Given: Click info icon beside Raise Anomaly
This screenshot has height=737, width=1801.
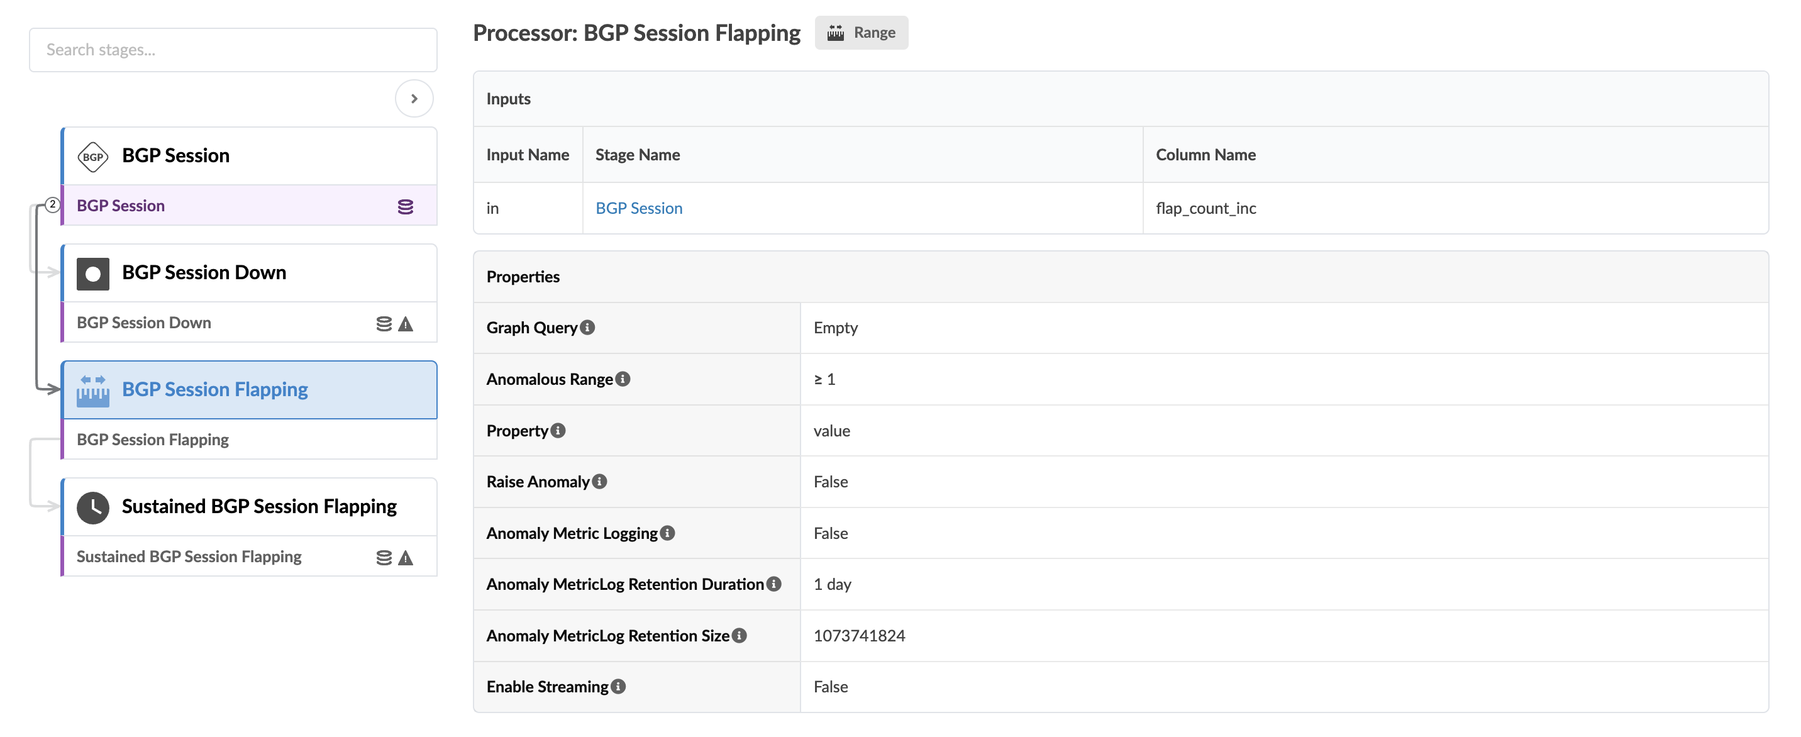Looking at the screenshot, I should (599, 482).
